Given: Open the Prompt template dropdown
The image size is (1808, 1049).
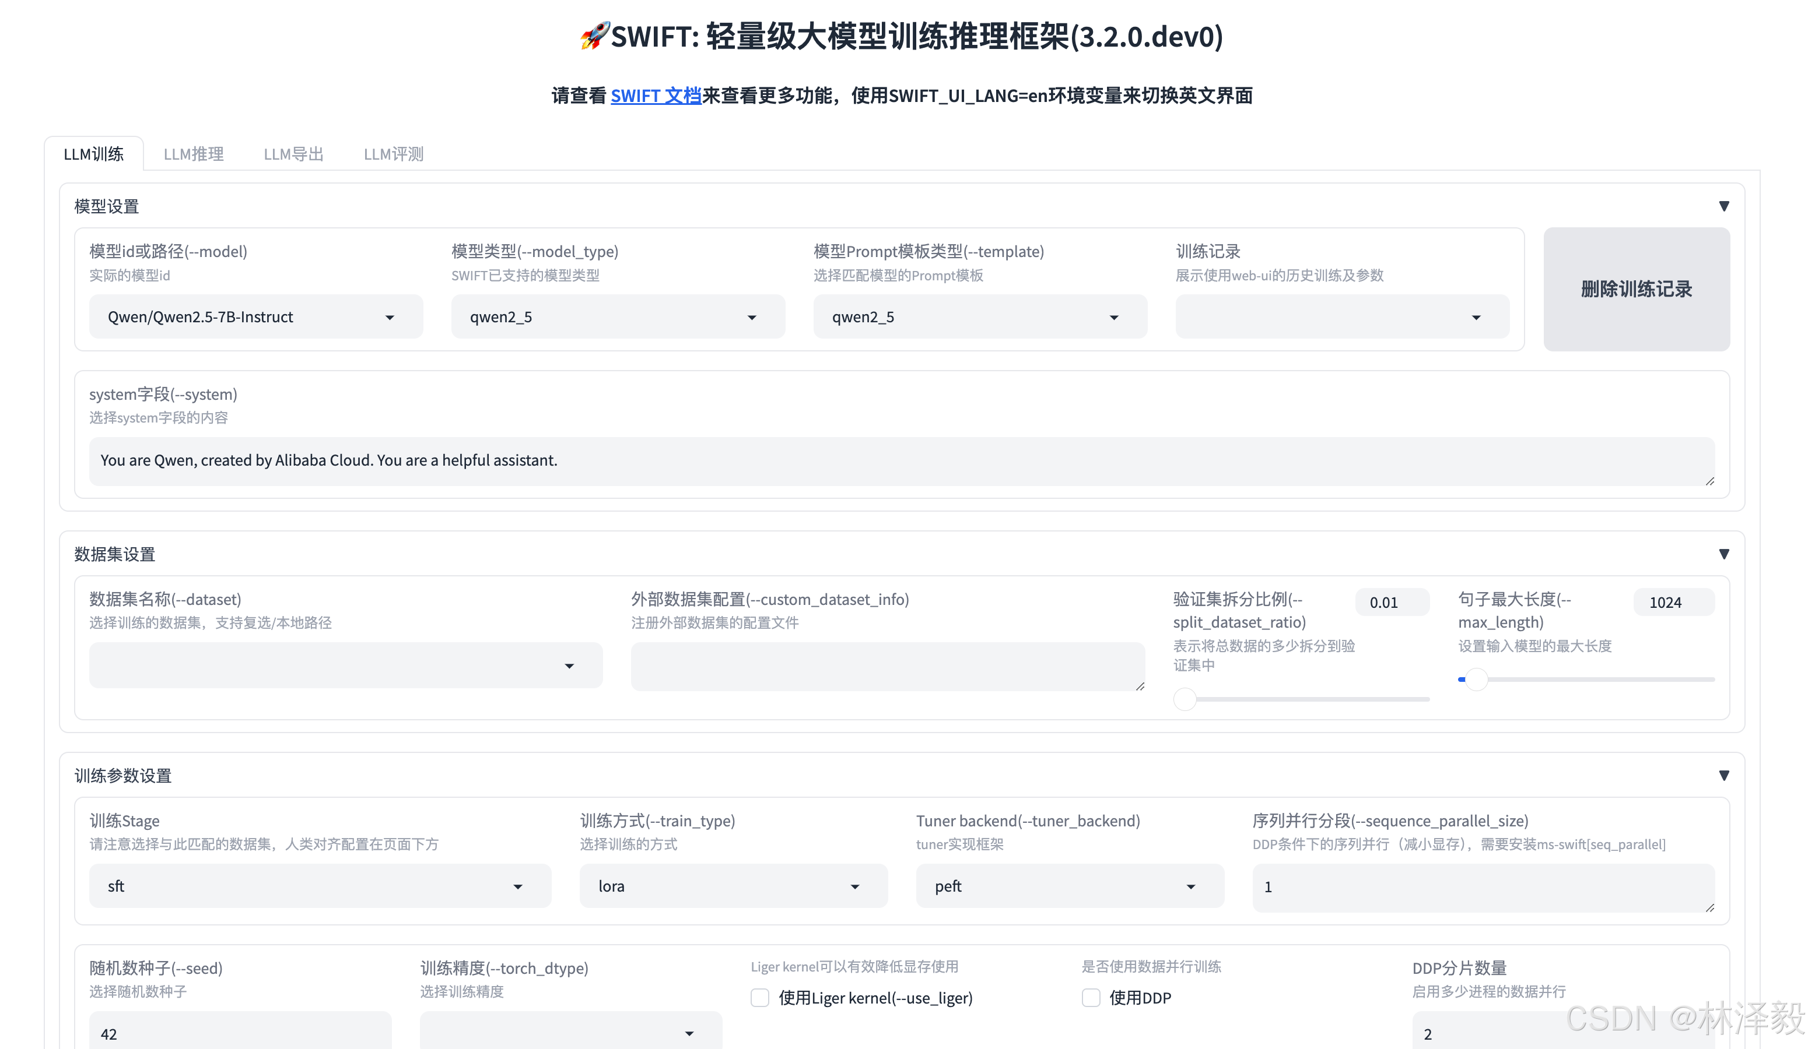Looking at the screenshot, I should tap(979, 317).
